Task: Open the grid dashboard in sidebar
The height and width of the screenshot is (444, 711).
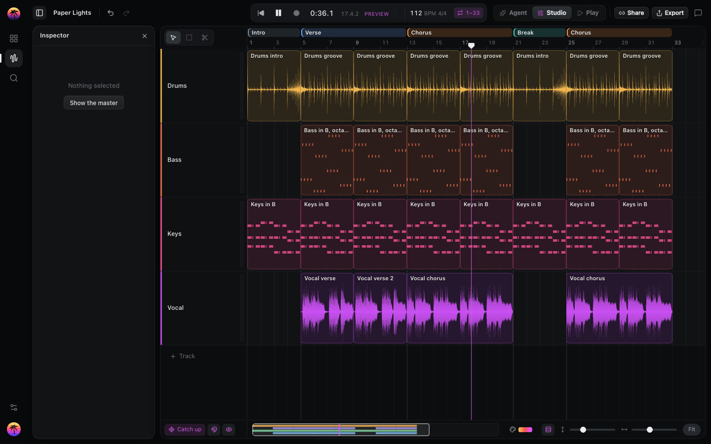Action: 14,38
